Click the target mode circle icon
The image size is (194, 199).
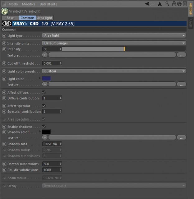179,4
